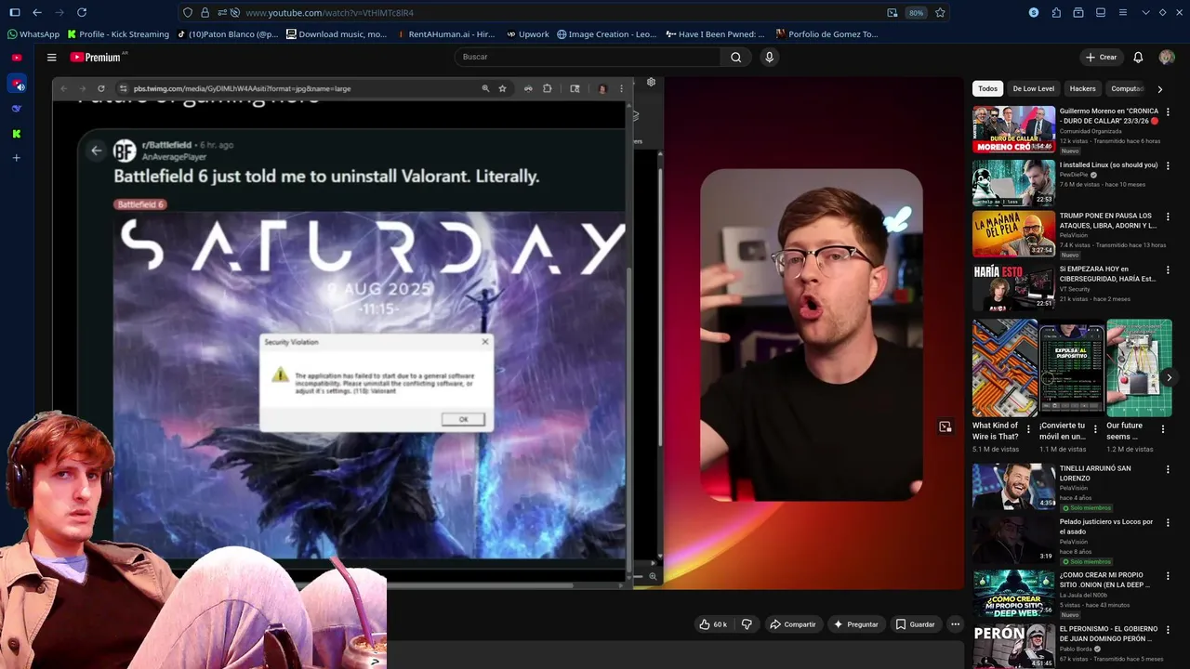Open Profile - Kick Streaming bookmark
The image size is (1190, 669).
pyautogui.click(x=118, y=34)
